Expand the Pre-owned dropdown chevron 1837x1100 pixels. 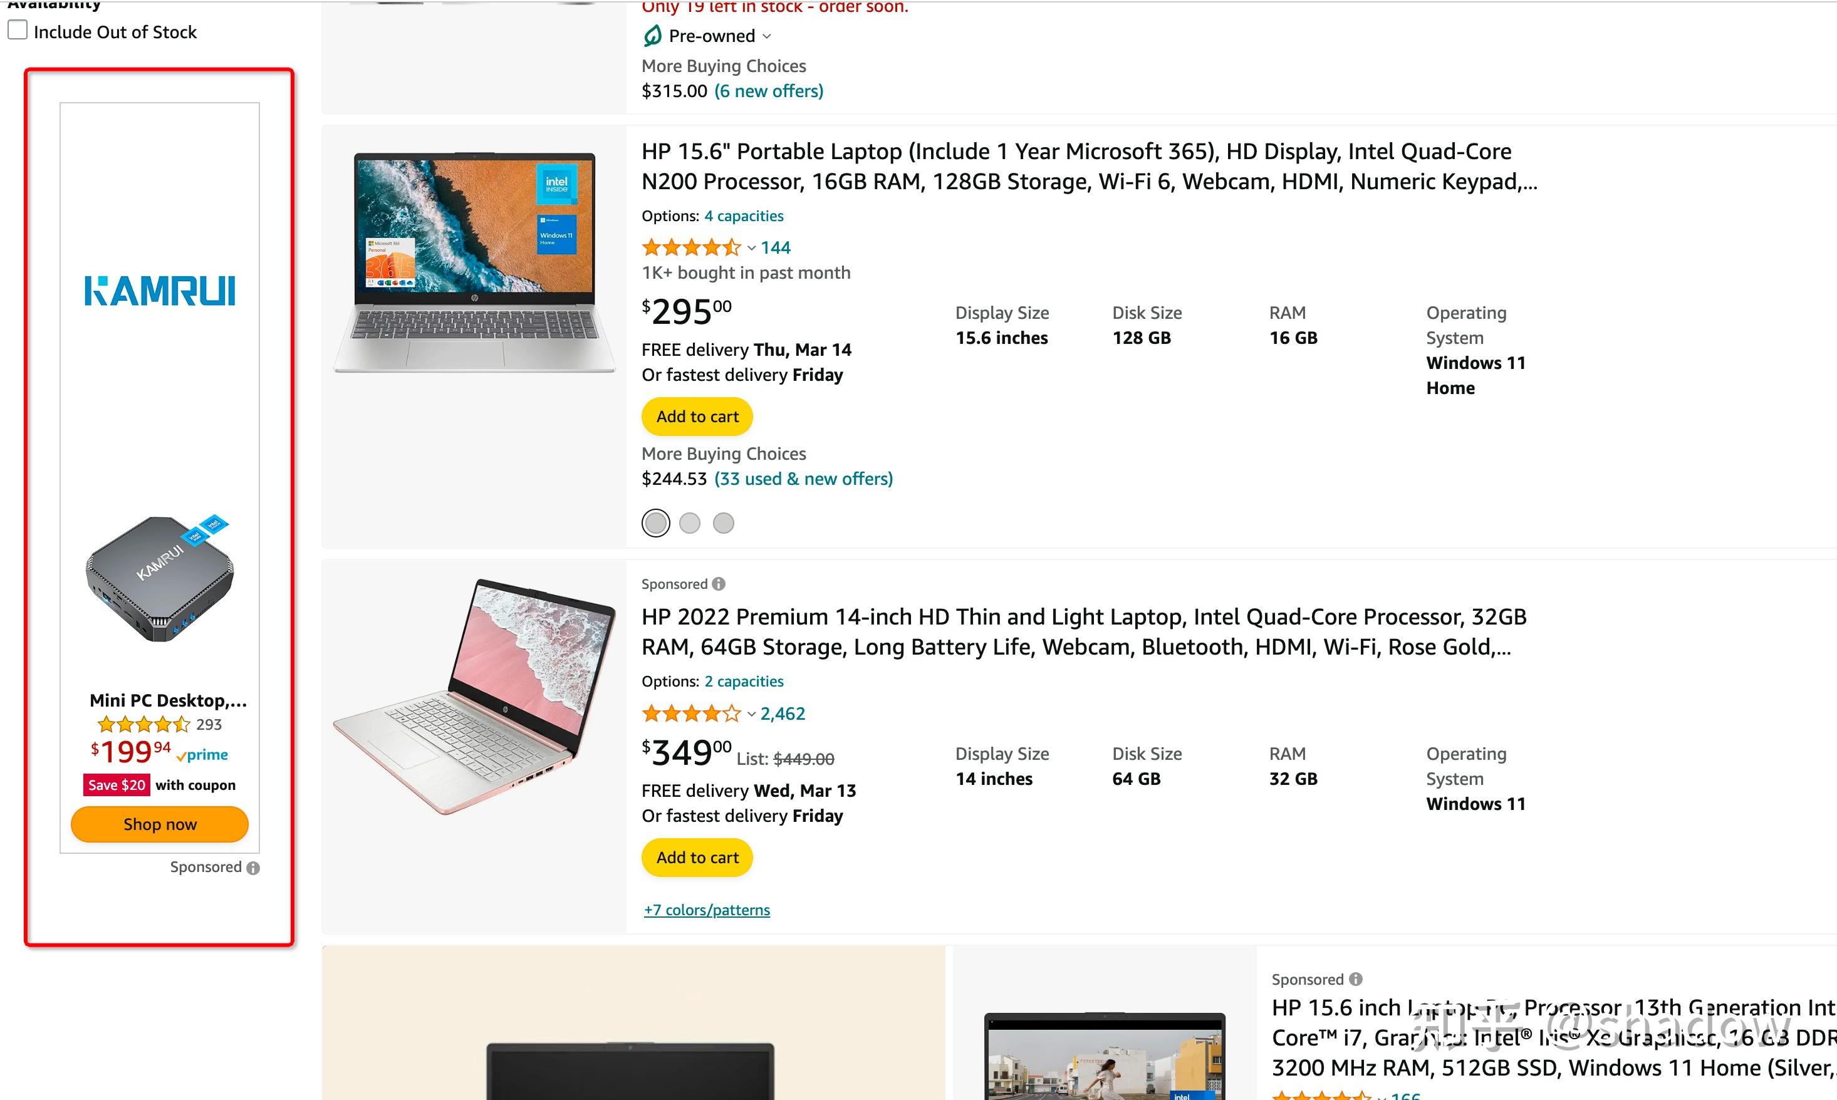[x=768, y=36]
